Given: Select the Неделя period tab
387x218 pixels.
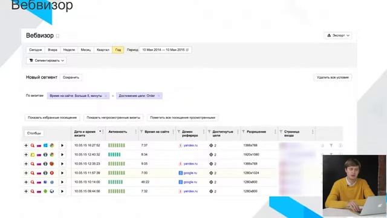Looking at the screenshot, I should 69,50.
